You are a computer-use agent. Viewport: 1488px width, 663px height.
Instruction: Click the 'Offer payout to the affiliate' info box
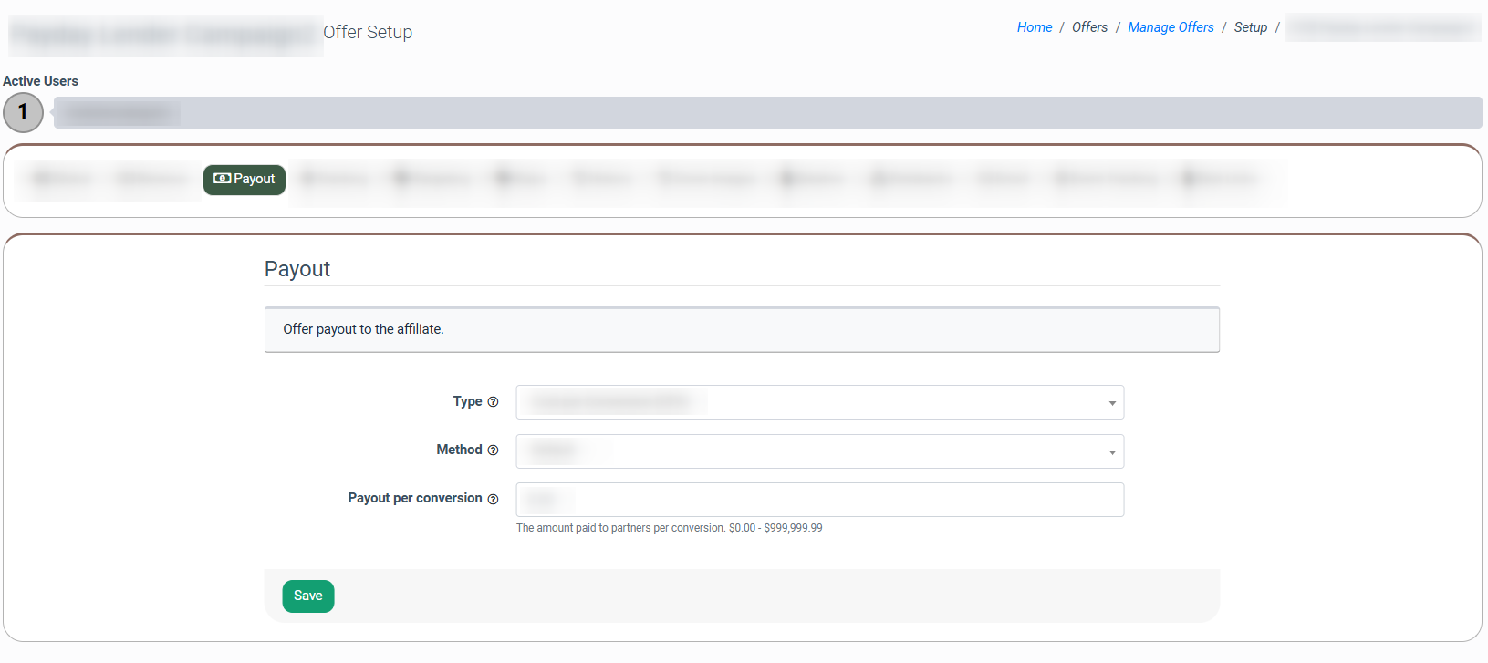pyautogui.click(x=741, y=329)
